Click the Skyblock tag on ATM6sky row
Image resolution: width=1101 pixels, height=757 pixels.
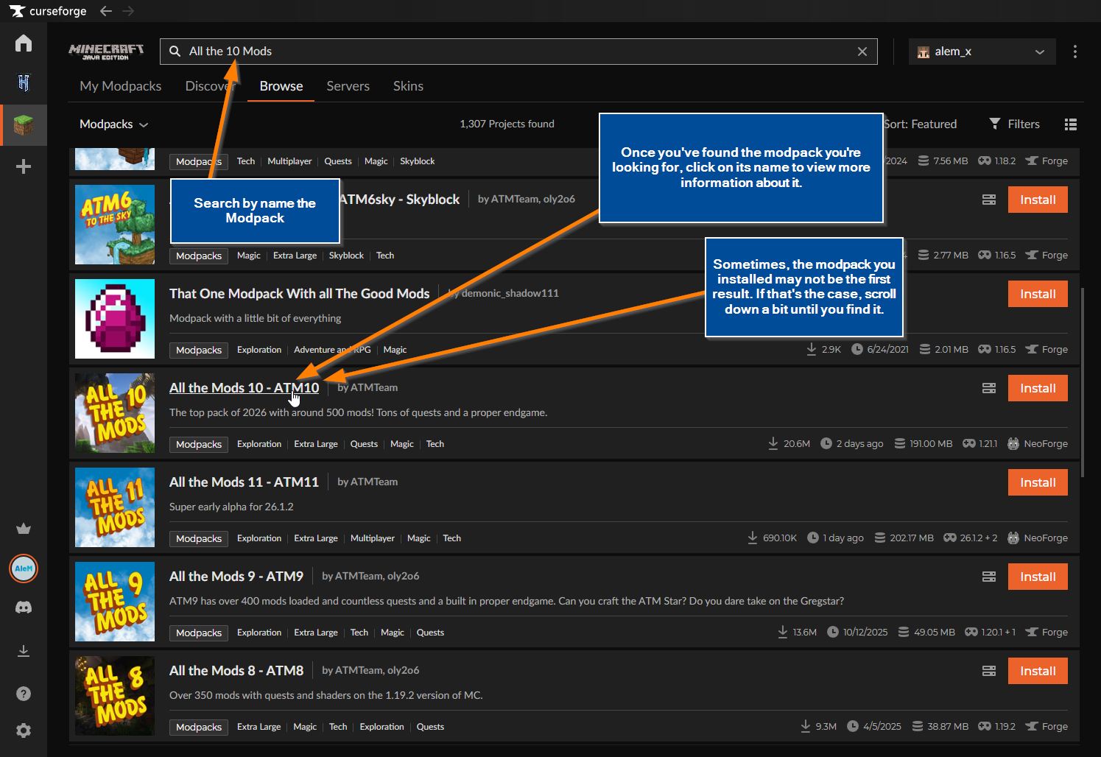point(346,256)
